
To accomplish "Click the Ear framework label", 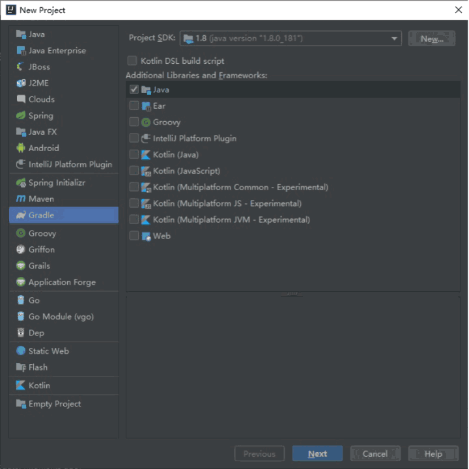I will tap(159, 106).
